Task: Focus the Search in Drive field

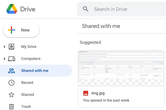Action: pyautogui.click(x=122, y=9)
